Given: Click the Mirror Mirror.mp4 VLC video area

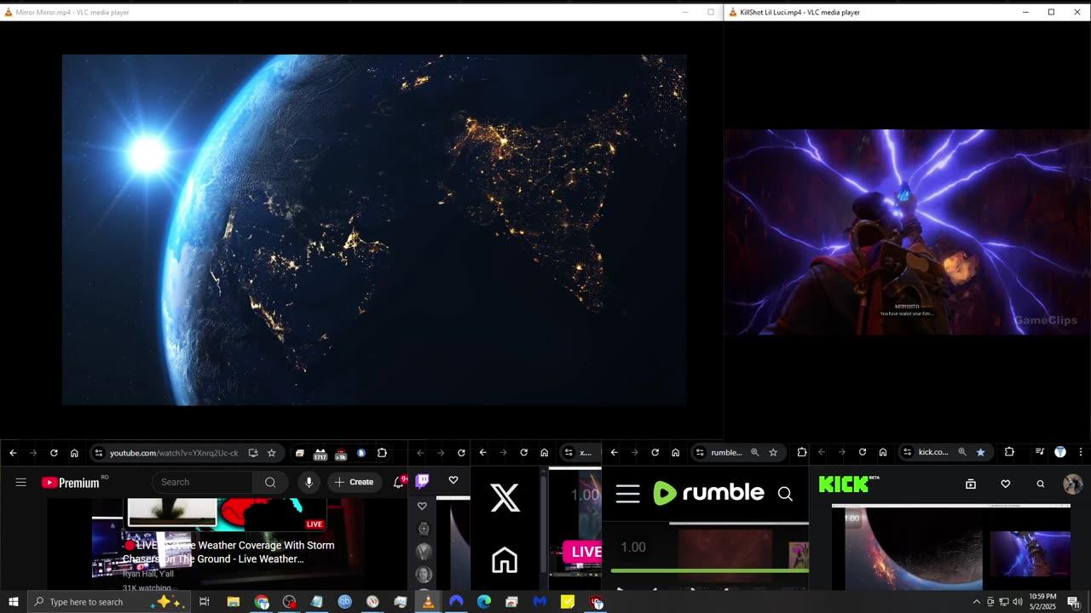Looking at the screenshot, I should [x=374, y=230].
